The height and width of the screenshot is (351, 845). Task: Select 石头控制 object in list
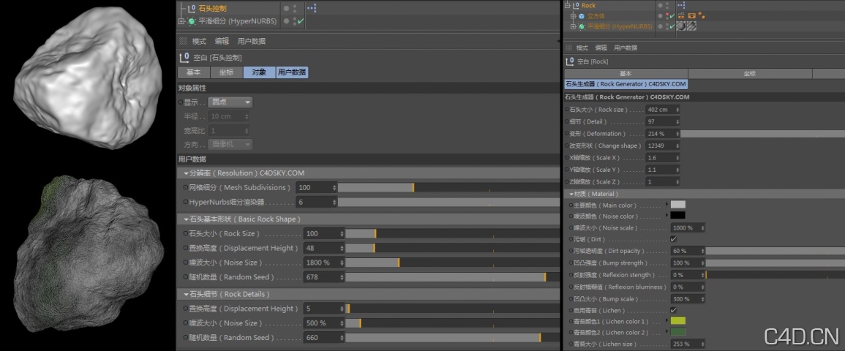point(212,9)
